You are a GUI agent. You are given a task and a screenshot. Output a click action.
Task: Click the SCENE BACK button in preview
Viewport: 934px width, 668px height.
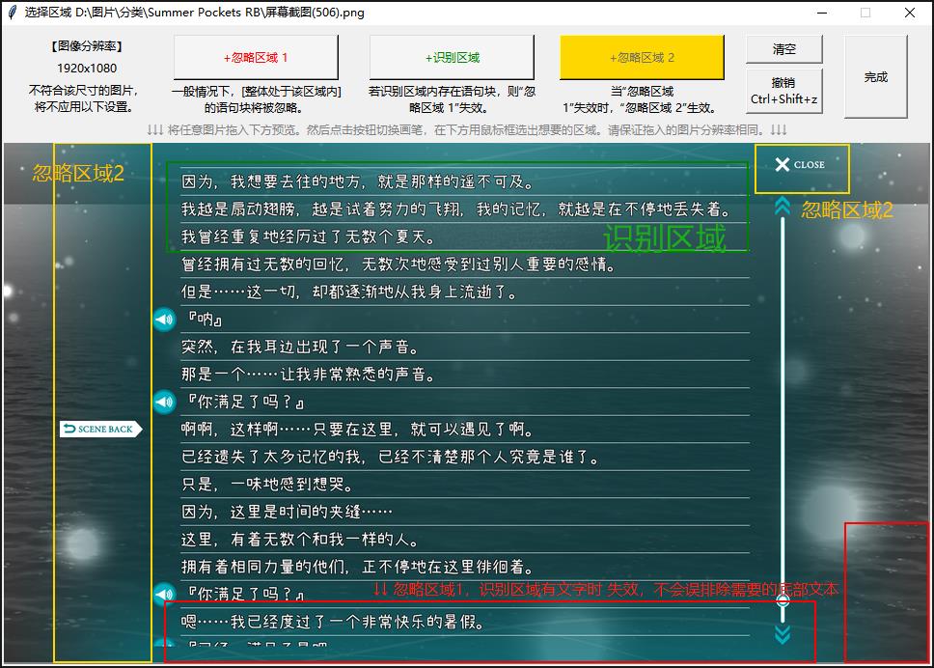tap(100, 429)
